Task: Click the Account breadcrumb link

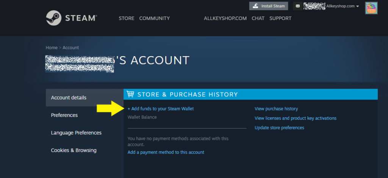Action: click(71, 48)
